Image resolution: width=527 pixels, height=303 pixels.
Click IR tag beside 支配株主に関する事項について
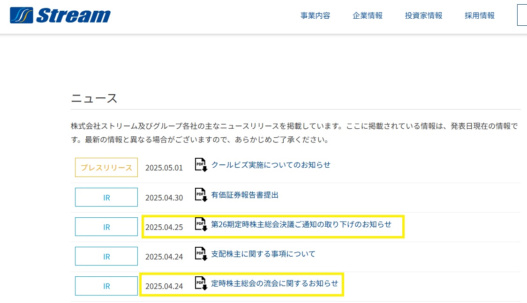[106, 257]
